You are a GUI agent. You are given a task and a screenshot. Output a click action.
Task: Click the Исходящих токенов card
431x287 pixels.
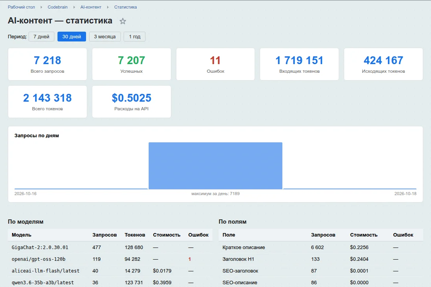[383, 65]
